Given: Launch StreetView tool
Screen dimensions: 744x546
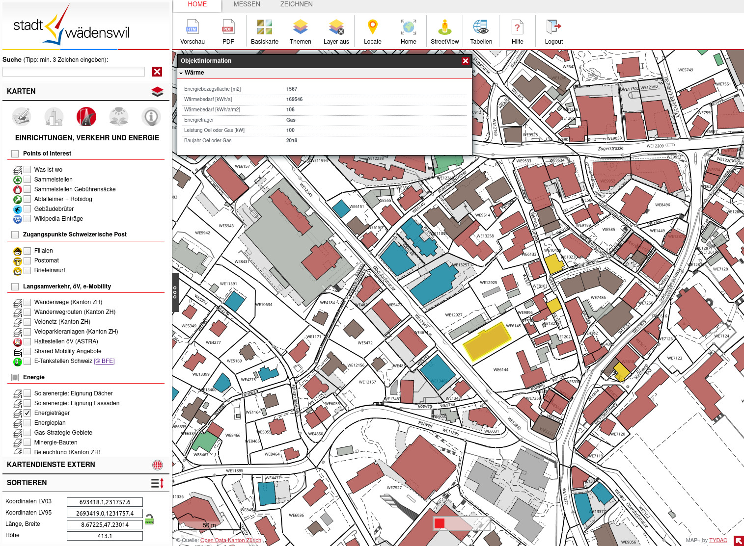Looking at the screenshot, I should coord(445,32).
